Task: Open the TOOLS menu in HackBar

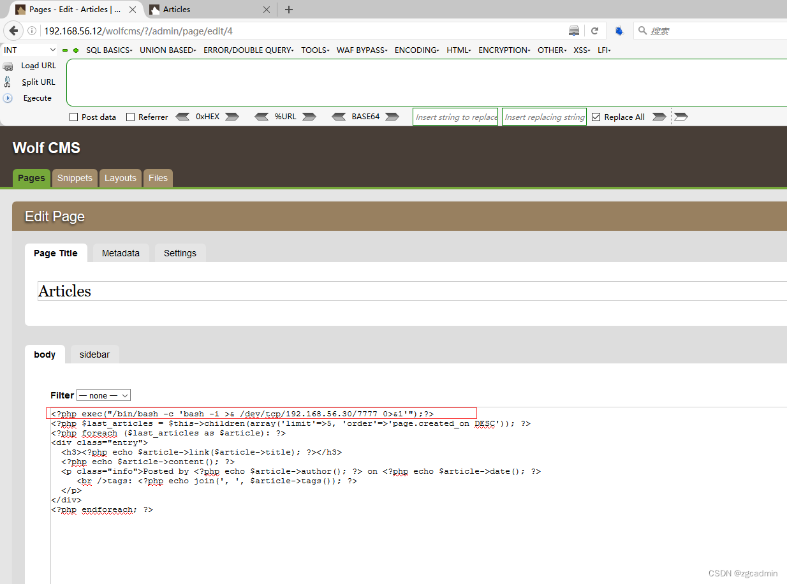Action: (x=315, y=50)
